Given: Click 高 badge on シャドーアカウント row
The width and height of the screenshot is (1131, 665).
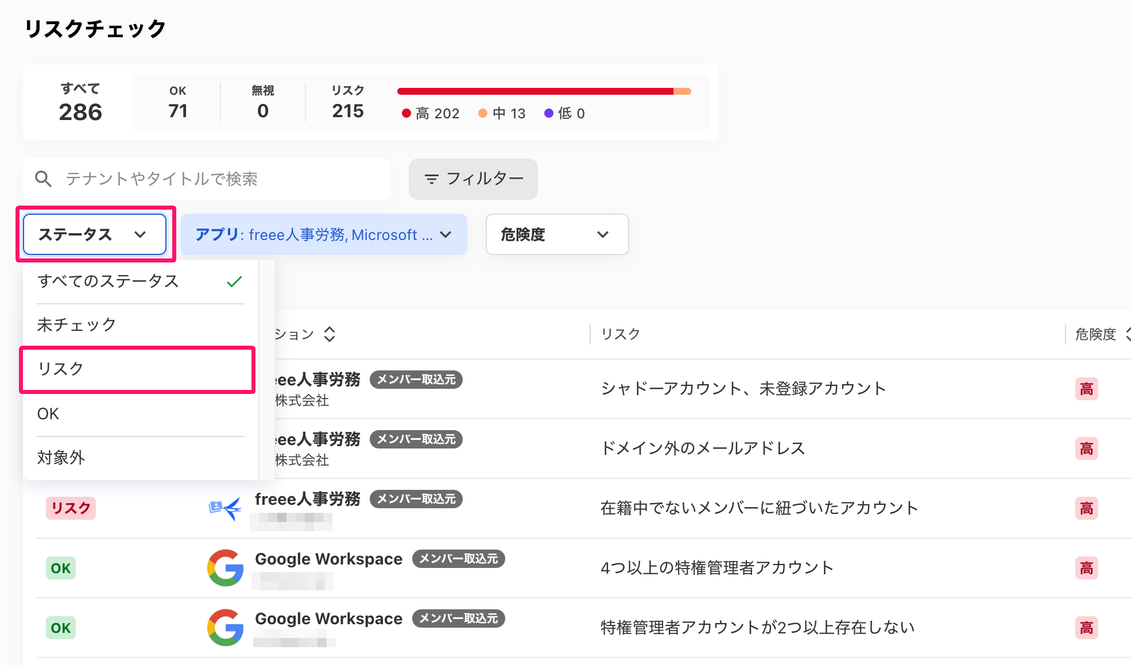Looking at the screenshot, I should 1087,389.
